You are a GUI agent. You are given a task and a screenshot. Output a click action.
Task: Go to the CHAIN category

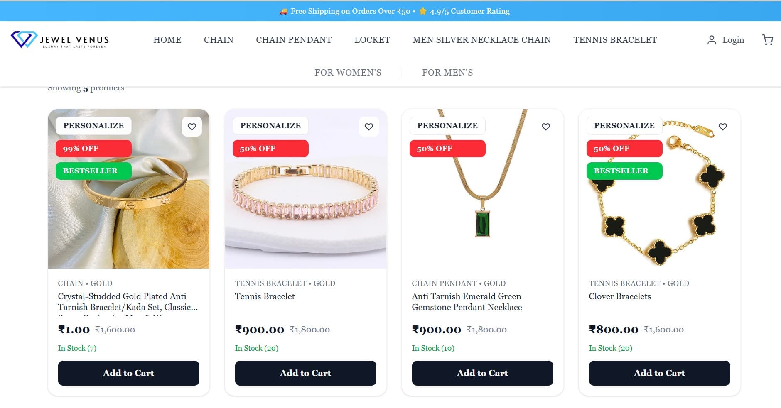(219, 40)
